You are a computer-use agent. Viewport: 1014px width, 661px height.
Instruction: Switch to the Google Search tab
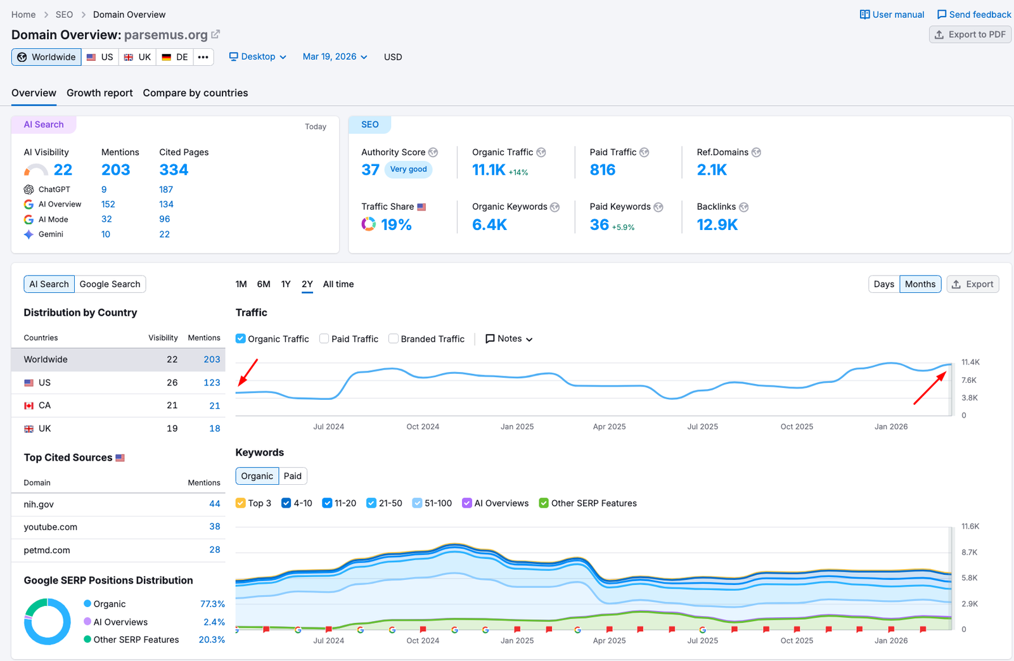(x=110, y=284)
